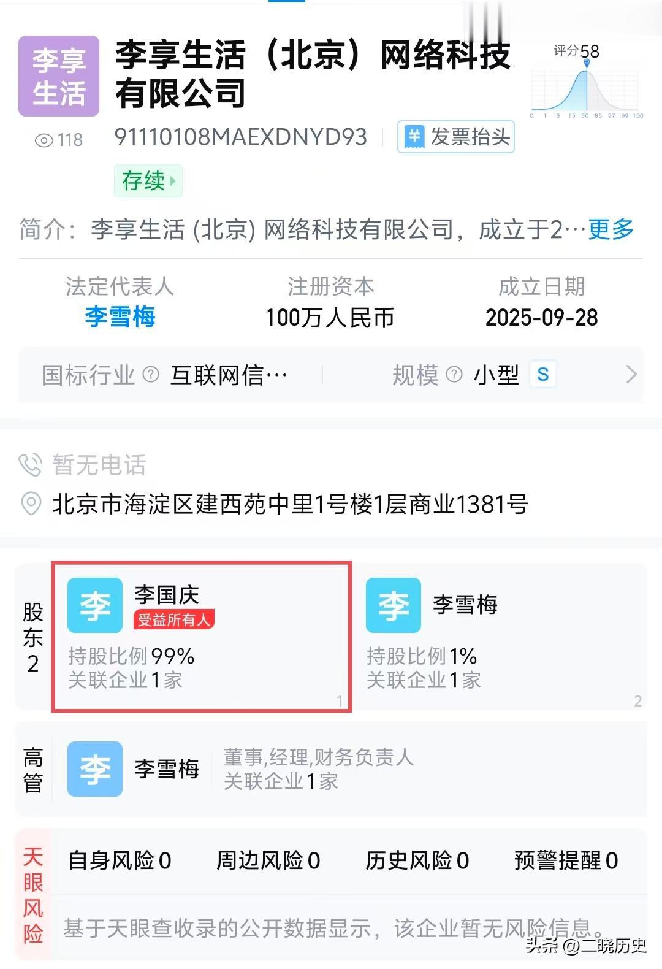Open legal representative 李雪梅 link

(x=120, y=317)
